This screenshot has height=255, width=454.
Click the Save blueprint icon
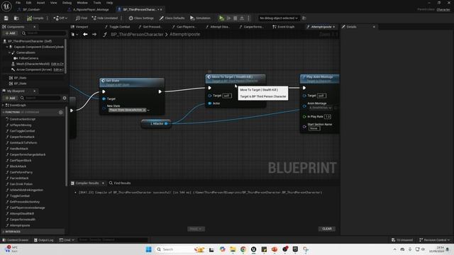(6, 18)
